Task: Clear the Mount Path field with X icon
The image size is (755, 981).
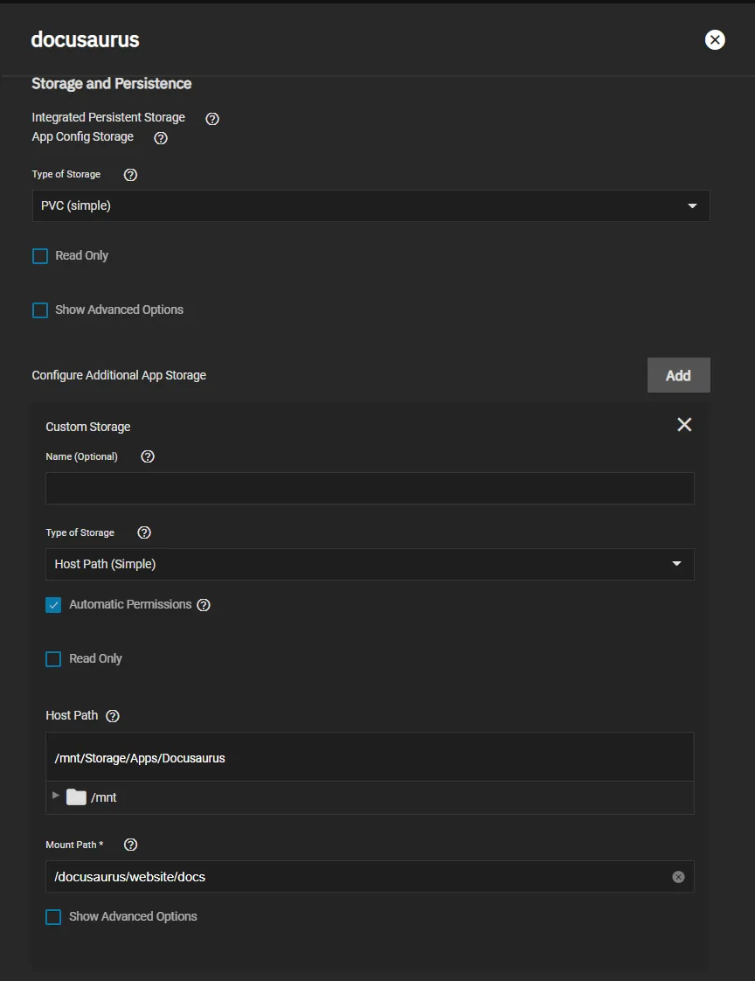Action: (x=678, y=877)
